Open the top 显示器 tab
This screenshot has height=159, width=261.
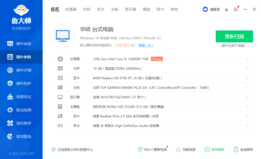[x=130, y=10]
